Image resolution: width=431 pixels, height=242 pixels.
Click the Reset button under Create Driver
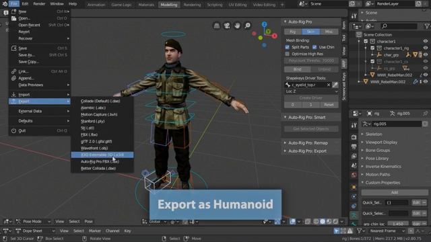click(x=329, y=105)
